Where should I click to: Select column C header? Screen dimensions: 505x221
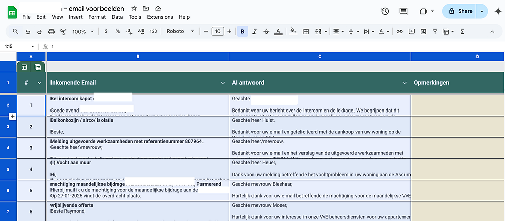(x=320, y=57)
